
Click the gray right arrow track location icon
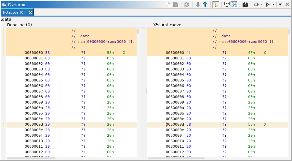(x=256, y=5)
